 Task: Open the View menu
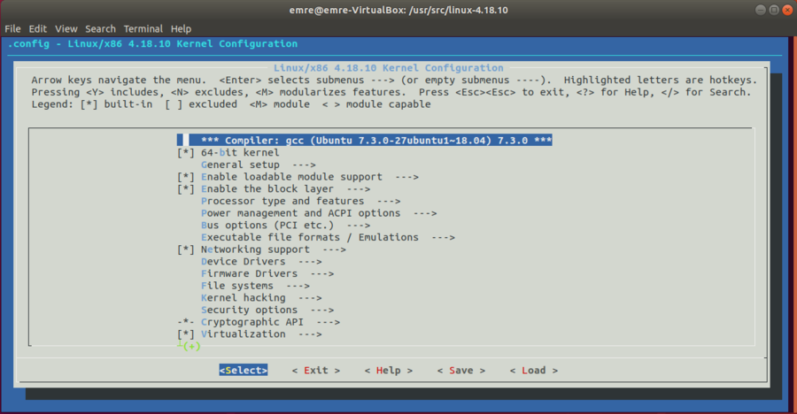pos(66,29)
